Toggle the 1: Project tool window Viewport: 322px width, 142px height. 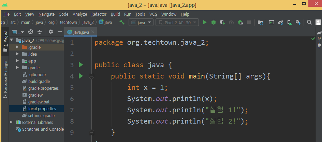tap(5, 41)
